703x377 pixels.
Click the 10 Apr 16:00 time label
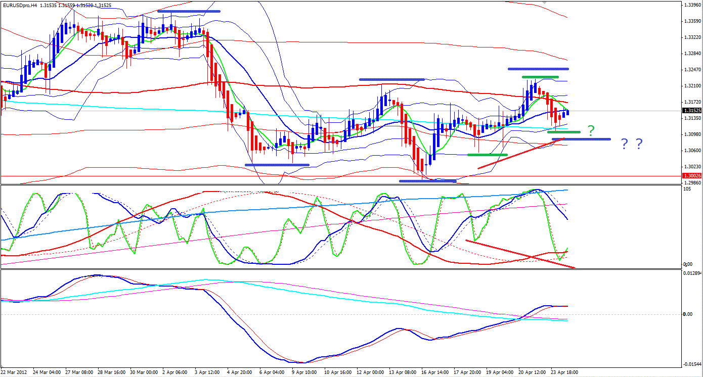[x=338, y=372]
